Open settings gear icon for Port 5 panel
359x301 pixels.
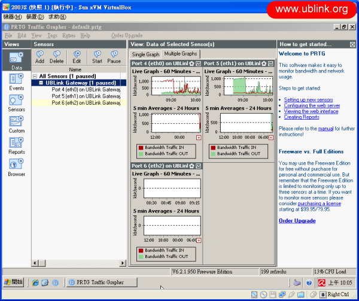(x=264, y=63)
